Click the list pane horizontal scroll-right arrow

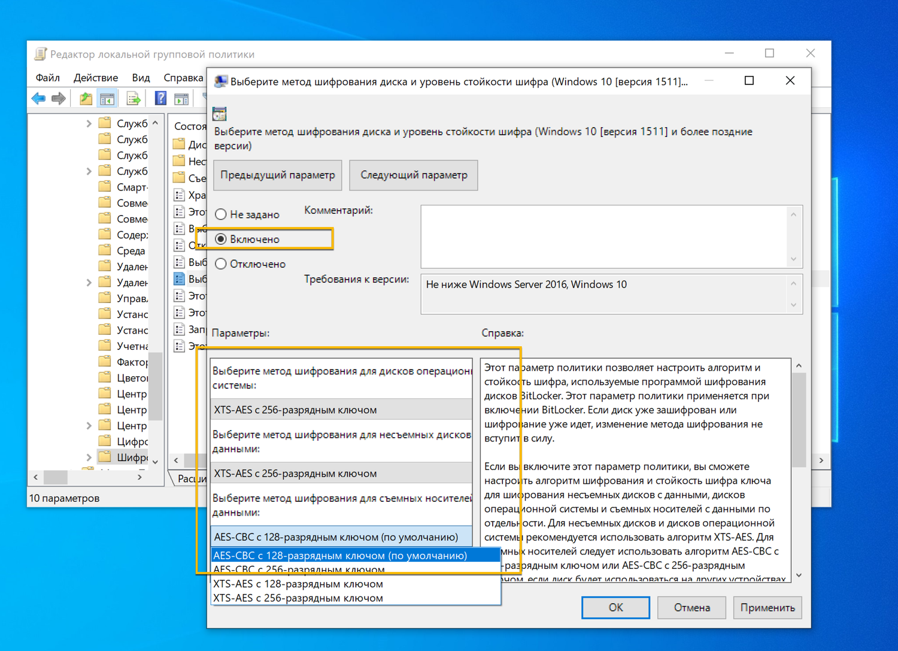(821, 460)
